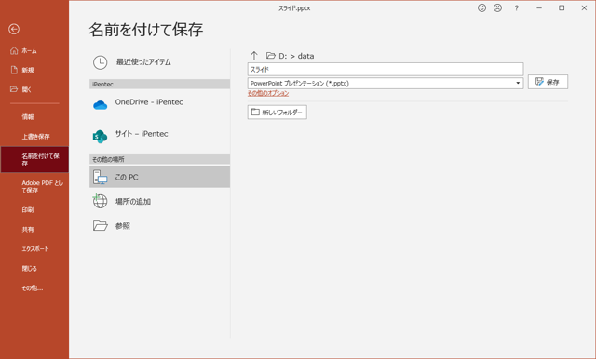Click the This PC computer icon
Screen dimensions: 596x359
point(101,178)
